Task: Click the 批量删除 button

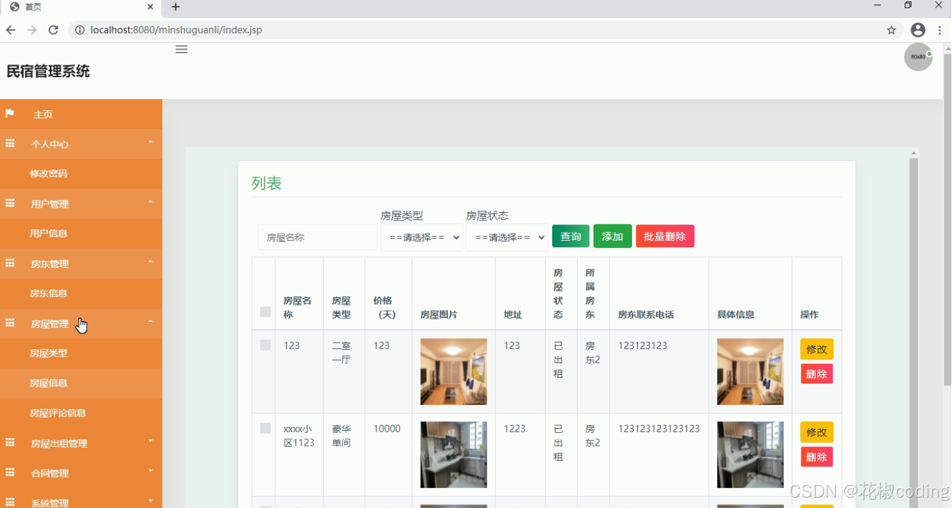Action: click(665, 236)
